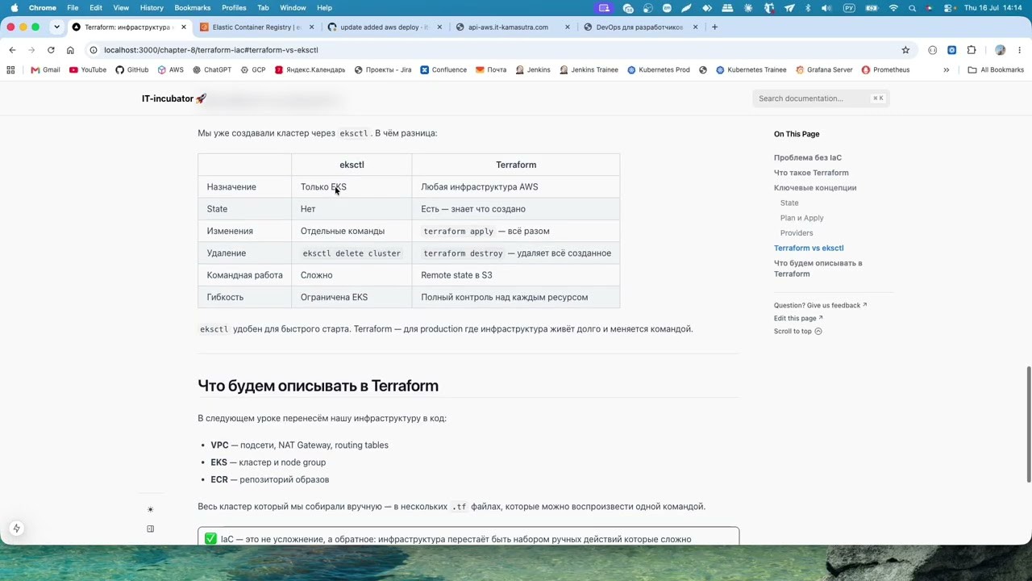
Task: Switch to the Elastic Container Registry tab
Action: pyautogui.click(x=256, y=27)
